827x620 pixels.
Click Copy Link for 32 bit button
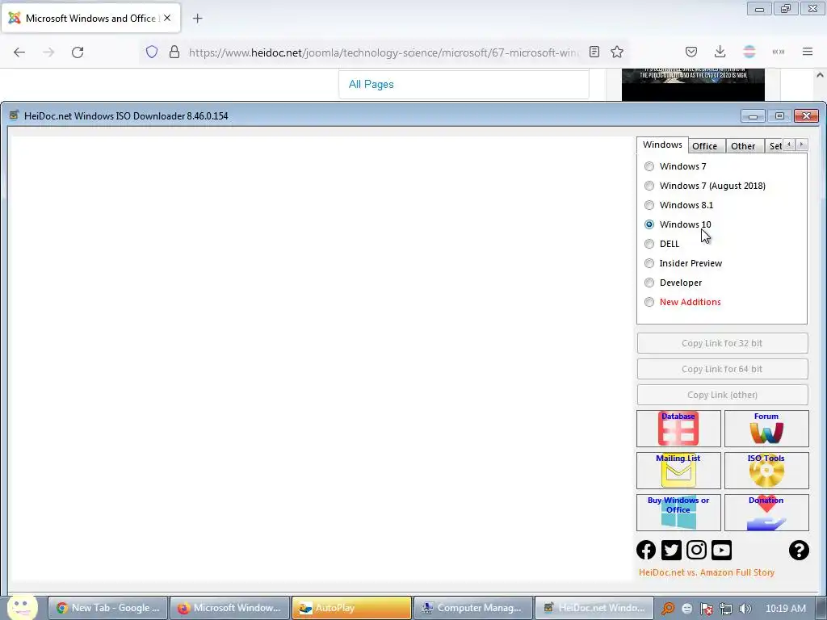722,343
